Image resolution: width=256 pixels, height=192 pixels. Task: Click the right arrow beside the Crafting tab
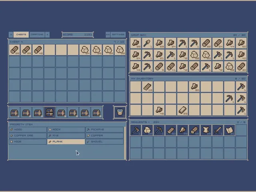point(47,35)
